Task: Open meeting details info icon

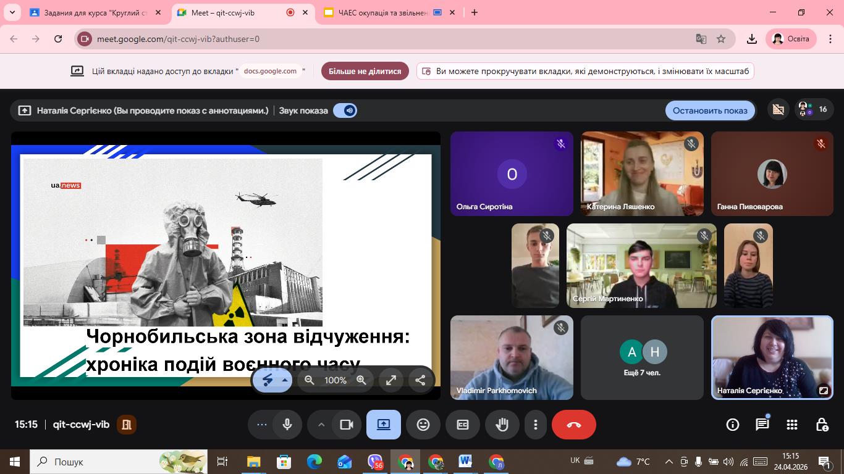Action: (732, 425)
